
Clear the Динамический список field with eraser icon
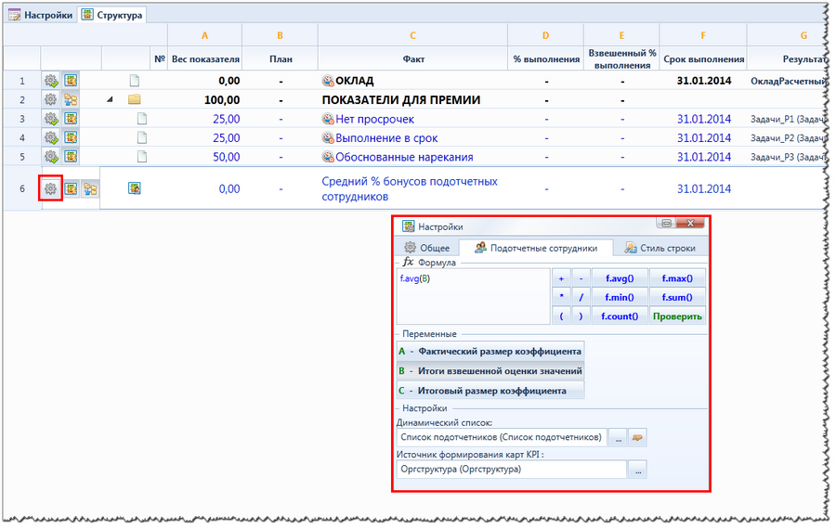pyautogui.click(x=637, y=438)
